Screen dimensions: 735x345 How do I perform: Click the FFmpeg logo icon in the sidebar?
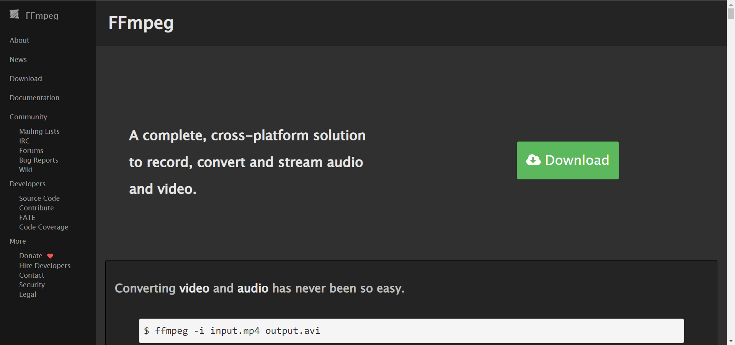point(15,15)
